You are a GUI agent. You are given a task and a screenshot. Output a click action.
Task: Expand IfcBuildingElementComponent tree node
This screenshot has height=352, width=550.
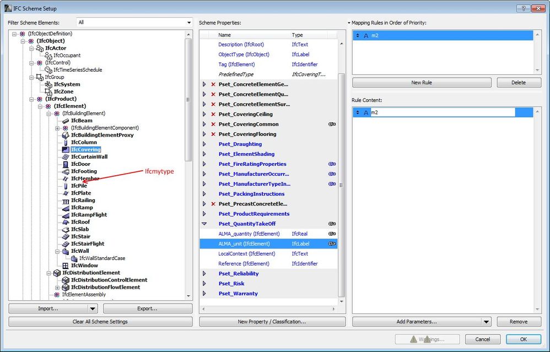tap(57, 128)
